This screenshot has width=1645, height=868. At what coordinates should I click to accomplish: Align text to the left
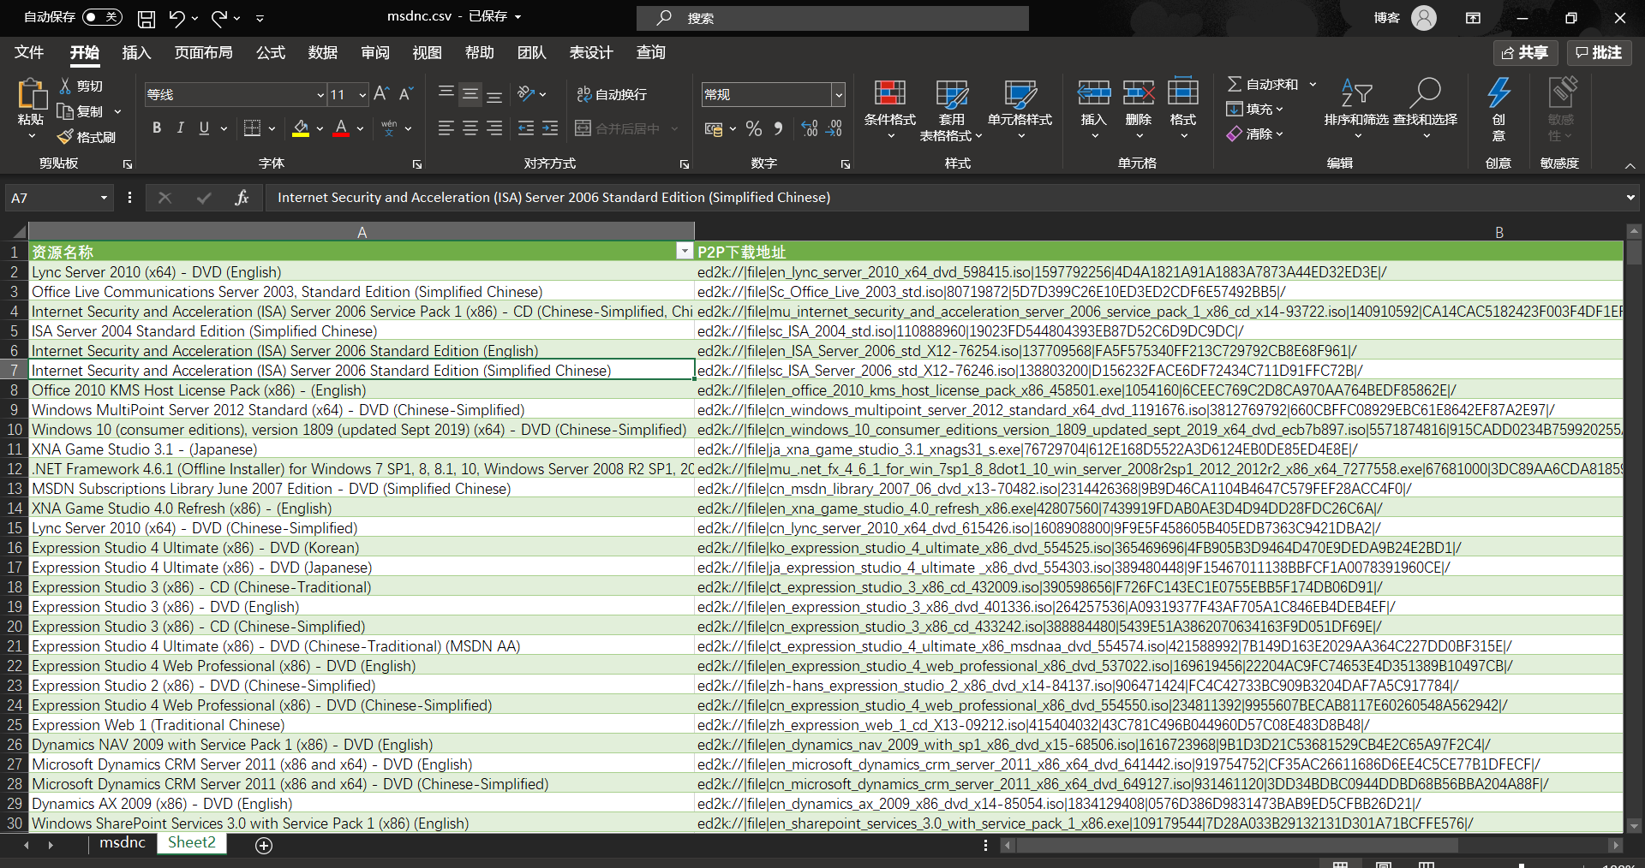click(x=446, y=128)
